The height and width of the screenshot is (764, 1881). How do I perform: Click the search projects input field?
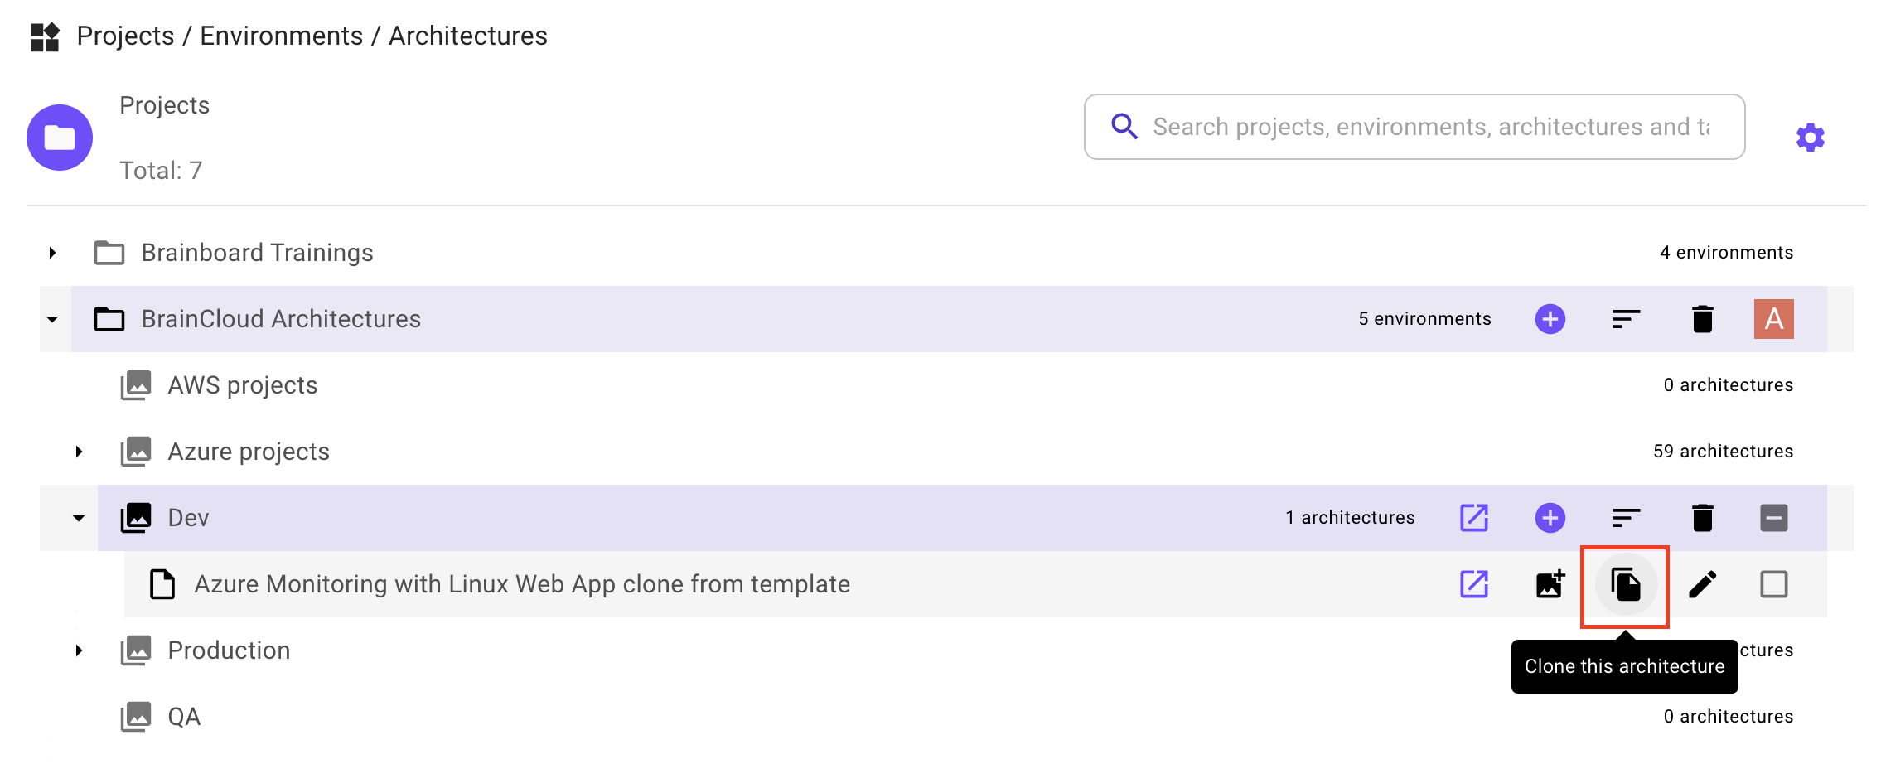click(1429, 128)
